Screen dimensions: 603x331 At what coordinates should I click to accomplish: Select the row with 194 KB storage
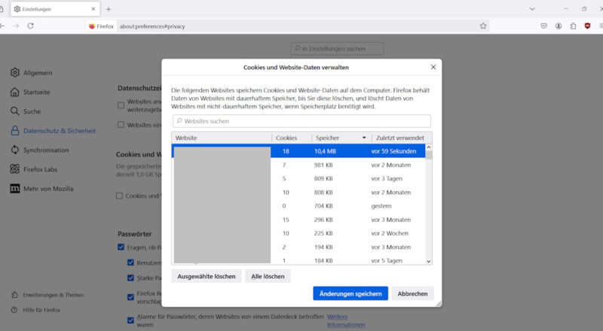(x=298, y=247)
